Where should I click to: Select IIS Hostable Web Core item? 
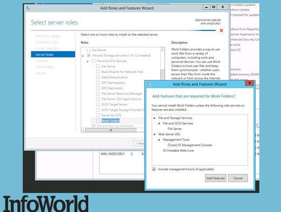178,151
